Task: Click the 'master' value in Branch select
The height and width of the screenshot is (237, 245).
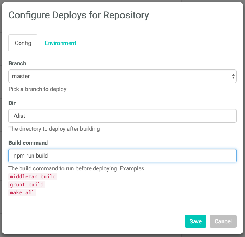Action: click(21, 76)
